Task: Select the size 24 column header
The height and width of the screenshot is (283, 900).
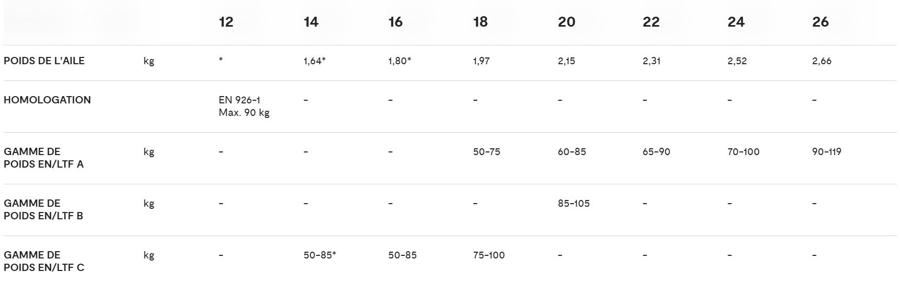Action: click(736, 22)
